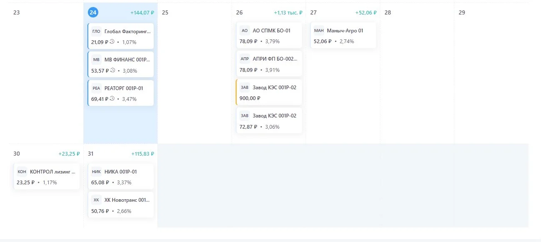Open the Маныч-Агро 01 bond title
Screen dimensions: 541x242
(x=345, y=30)
